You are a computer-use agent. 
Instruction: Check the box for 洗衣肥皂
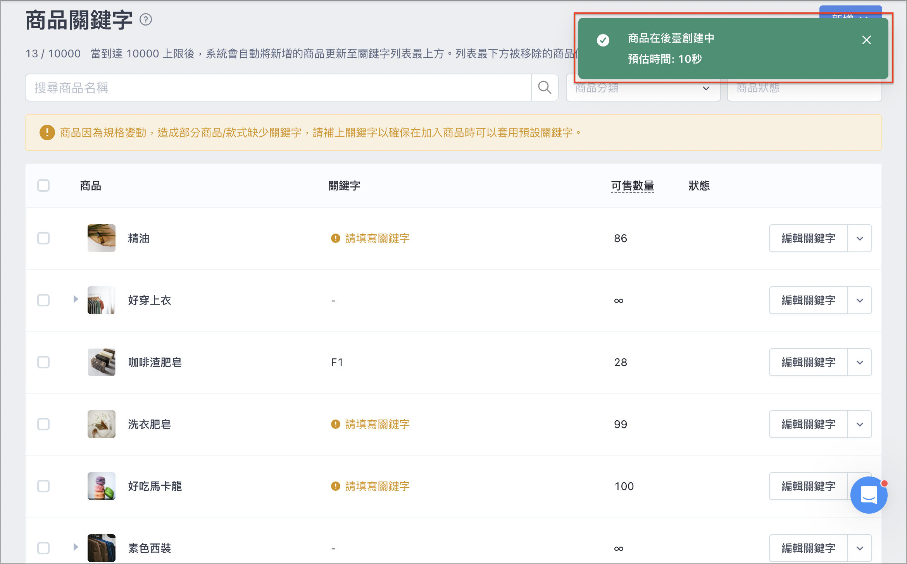point(43,424)
